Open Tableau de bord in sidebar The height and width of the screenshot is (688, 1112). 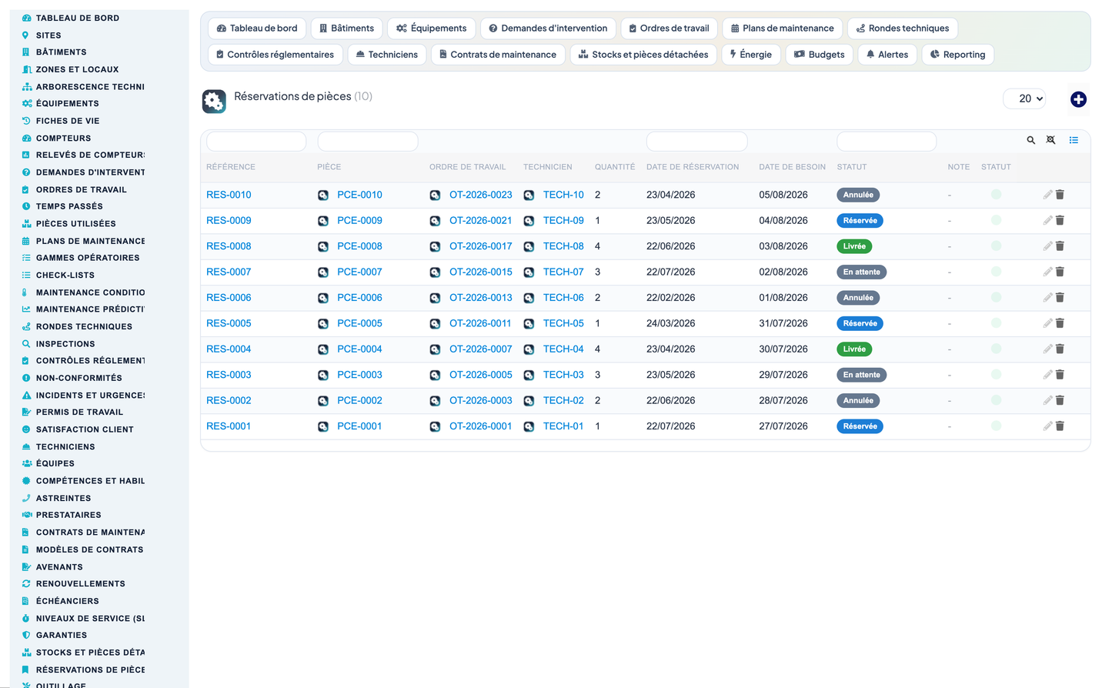tap(77, 18)
